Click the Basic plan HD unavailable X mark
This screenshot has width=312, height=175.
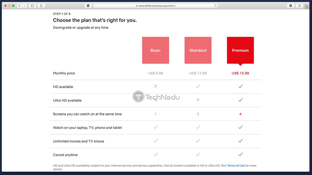[x=155, y=86]
